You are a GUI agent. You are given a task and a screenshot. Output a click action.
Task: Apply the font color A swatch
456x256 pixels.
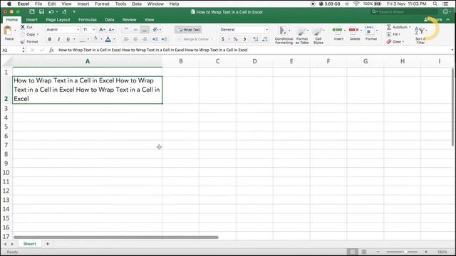point(108,39)
